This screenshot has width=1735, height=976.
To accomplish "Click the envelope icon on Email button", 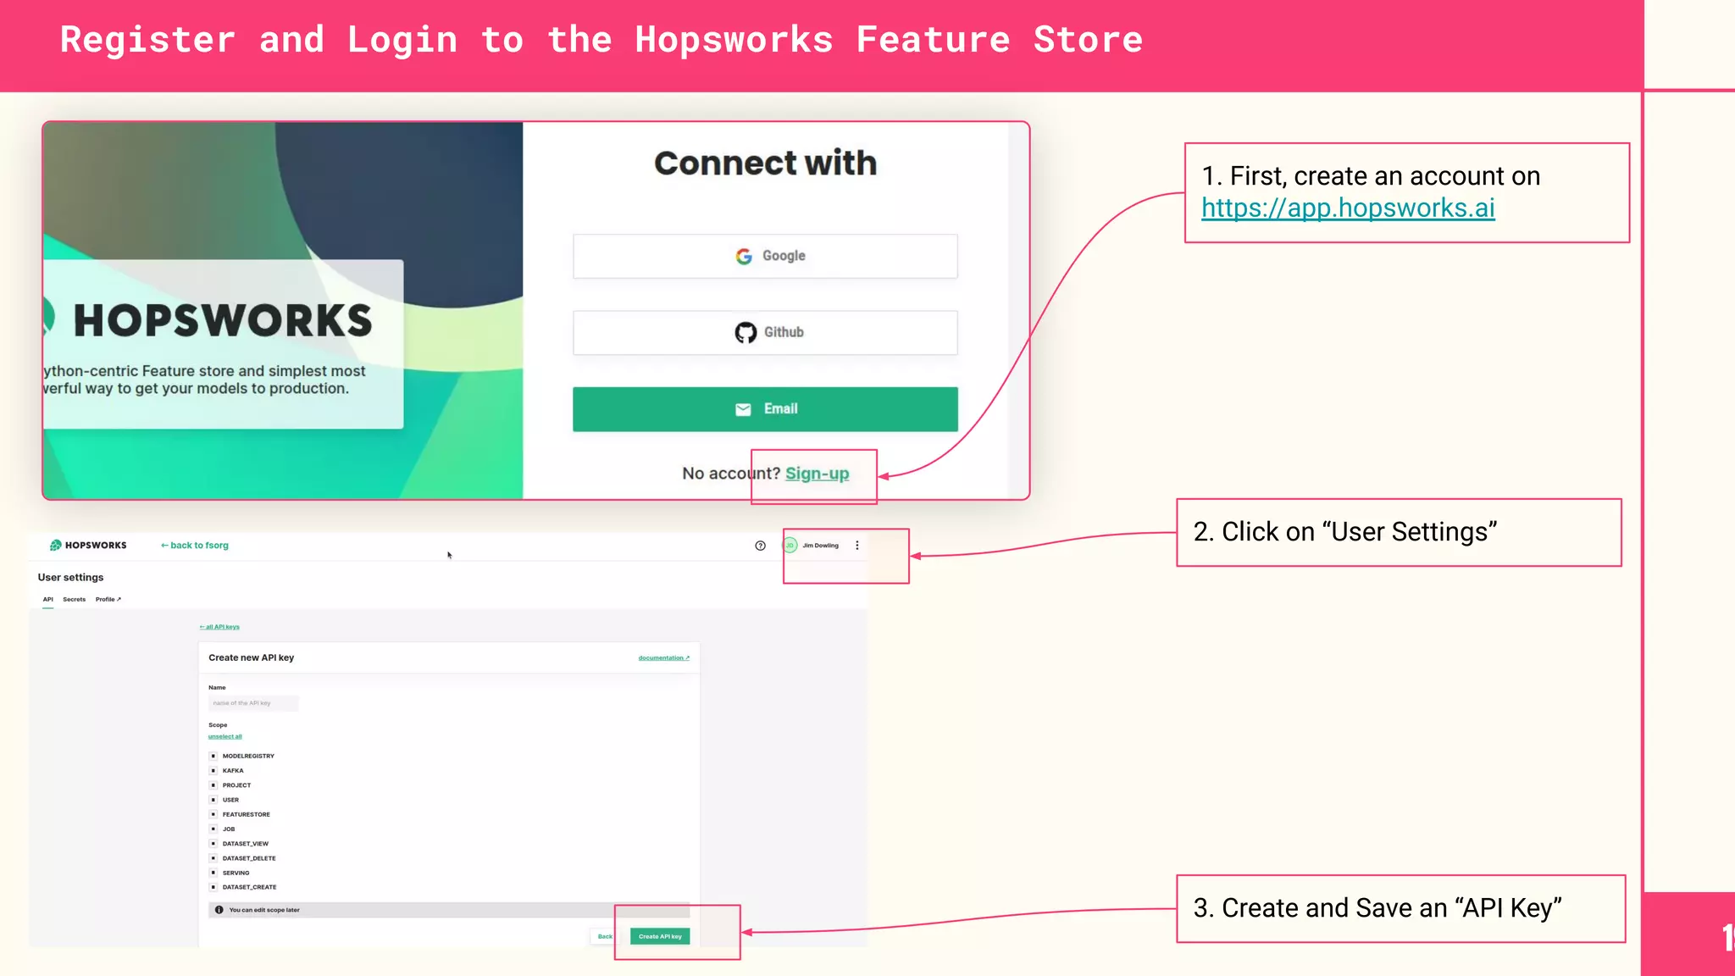I will 743,409.
